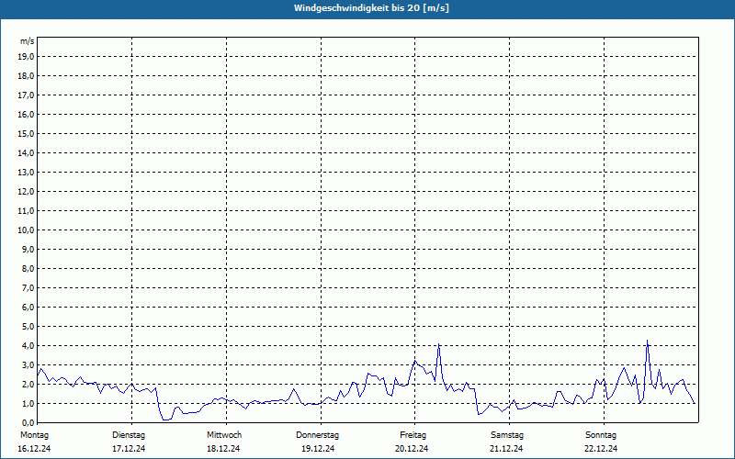Click the date 18.12.24

click(223, 449)
